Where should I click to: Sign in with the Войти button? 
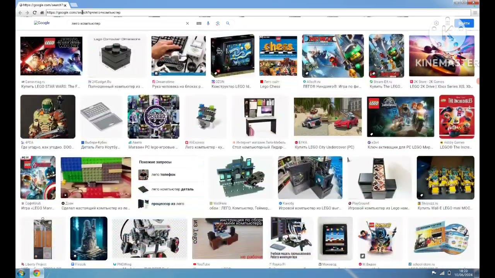point(464,24)
